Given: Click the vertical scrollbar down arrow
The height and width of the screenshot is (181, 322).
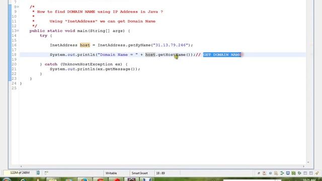Looking at the screenshot, I should [x=308, y=162].
